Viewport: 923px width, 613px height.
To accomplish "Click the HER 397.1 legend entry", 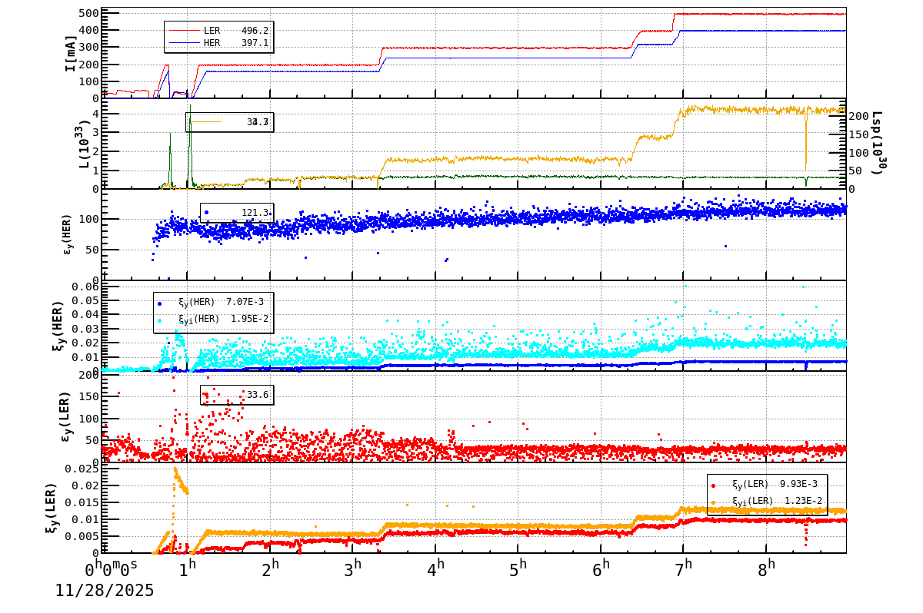I will click(218, 43).
